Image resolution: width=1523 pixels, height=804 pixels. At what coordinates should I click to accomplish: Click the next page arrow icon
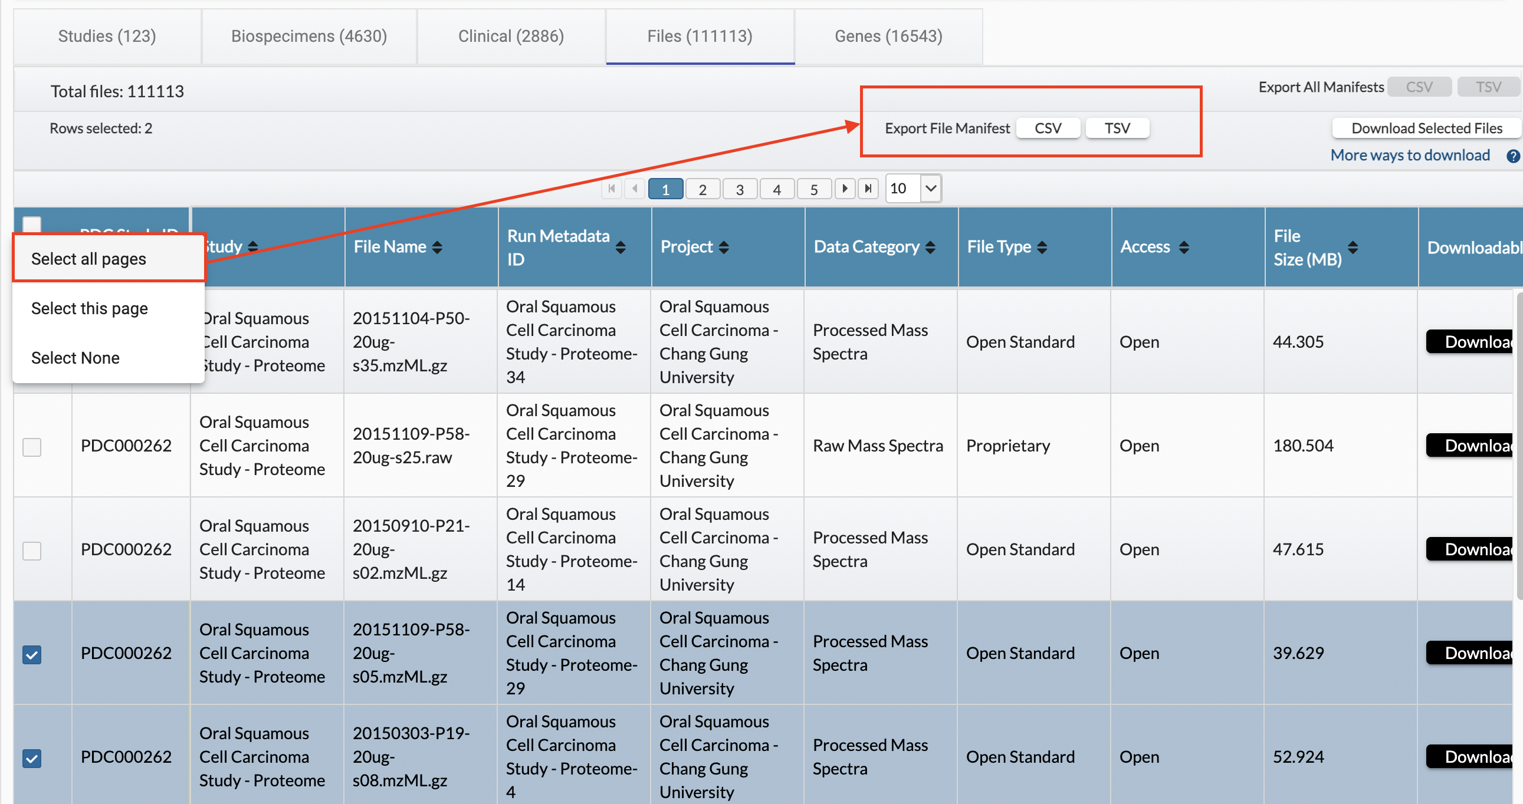844,189
